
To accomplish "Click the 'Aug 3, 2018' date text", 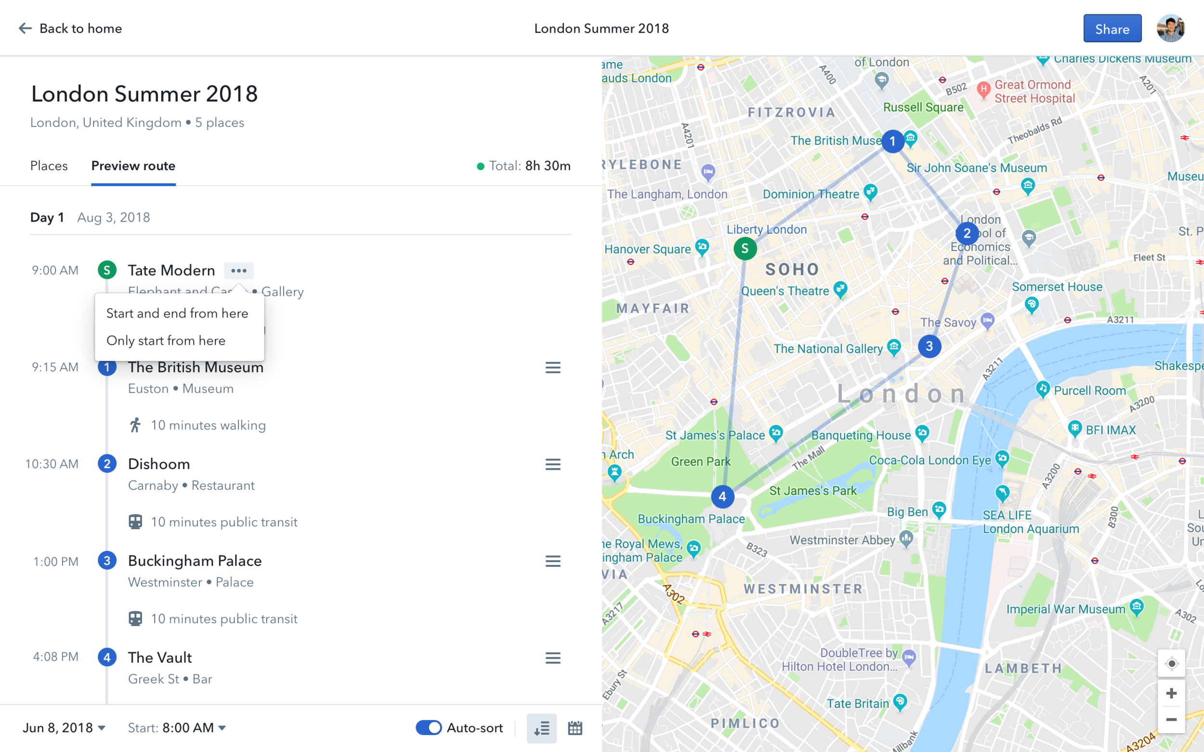I will click(114, 217).
